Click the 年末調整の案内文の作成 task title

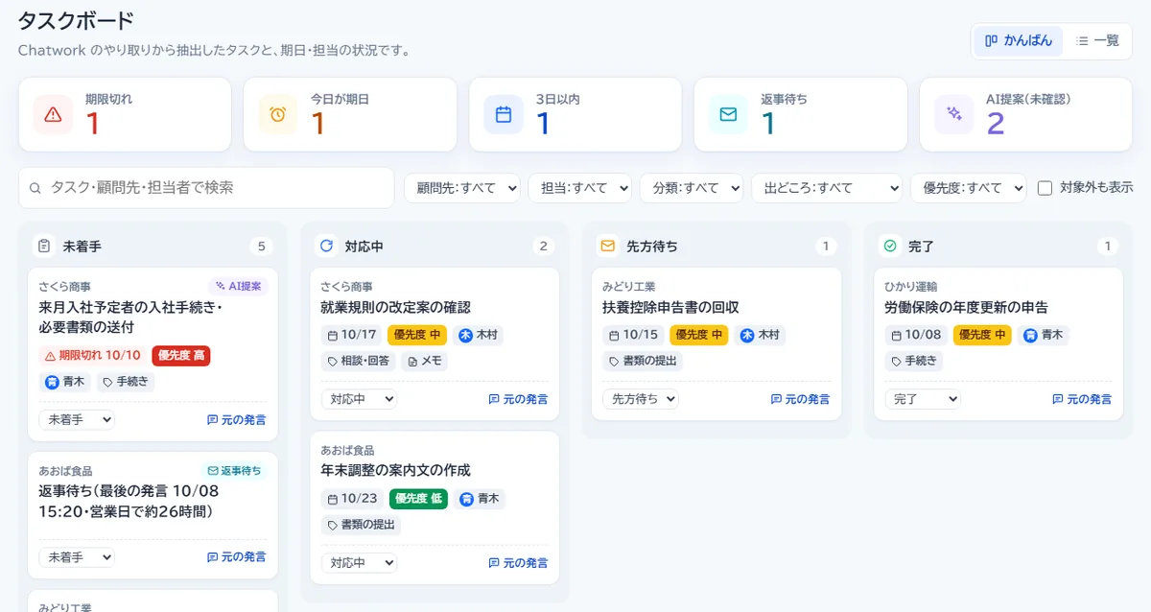[x=395, y=471]
